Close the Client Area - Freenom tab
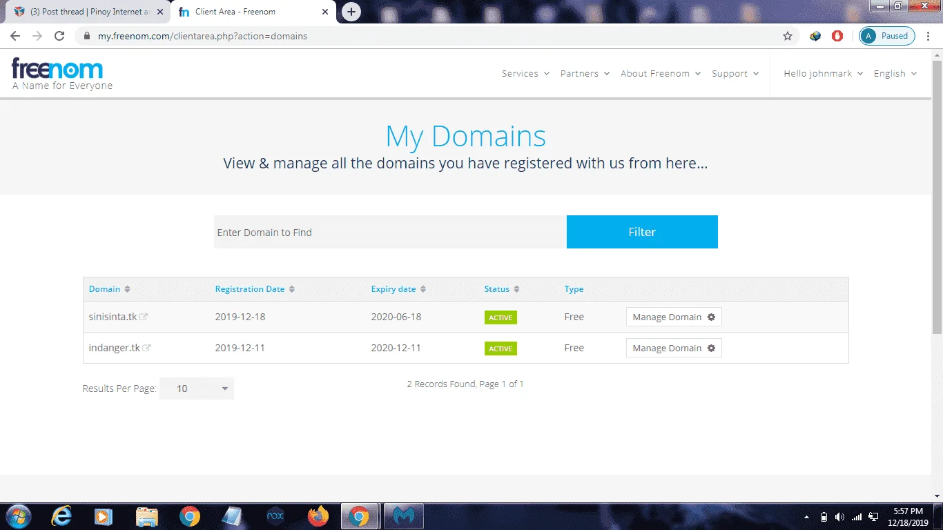 [325, 12]
